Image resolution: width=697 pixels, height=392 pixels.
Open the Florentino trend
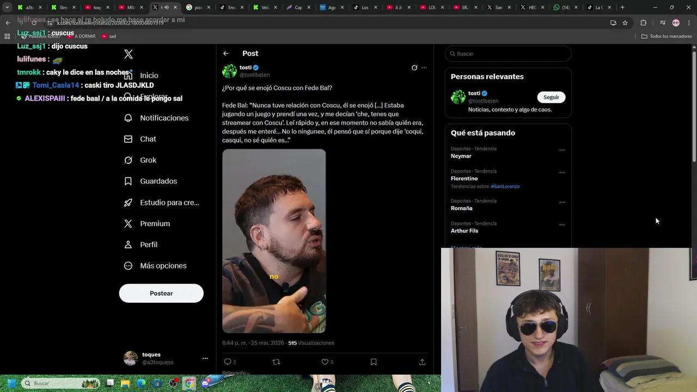click(x=464, y=179)
